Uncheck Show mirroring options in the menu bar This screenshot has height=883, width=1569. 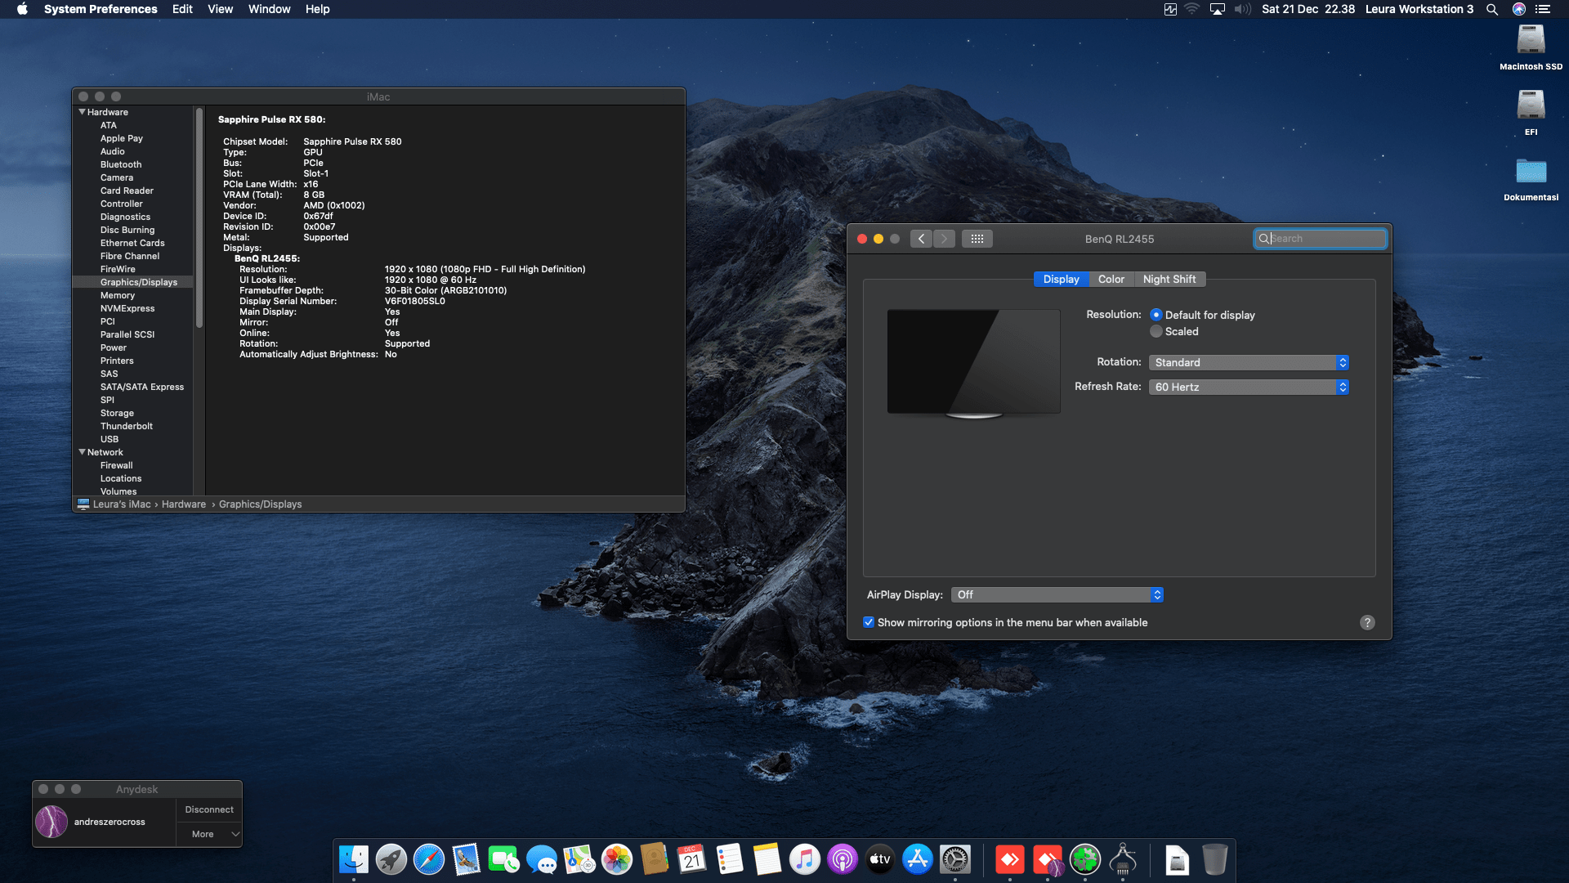coord(869,622)
